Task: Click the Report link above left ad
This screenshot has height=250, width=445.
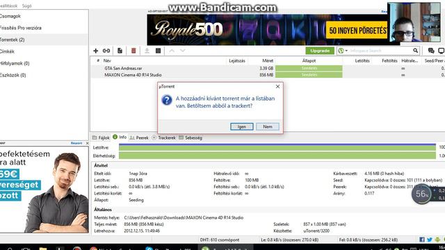Action: 76,143
